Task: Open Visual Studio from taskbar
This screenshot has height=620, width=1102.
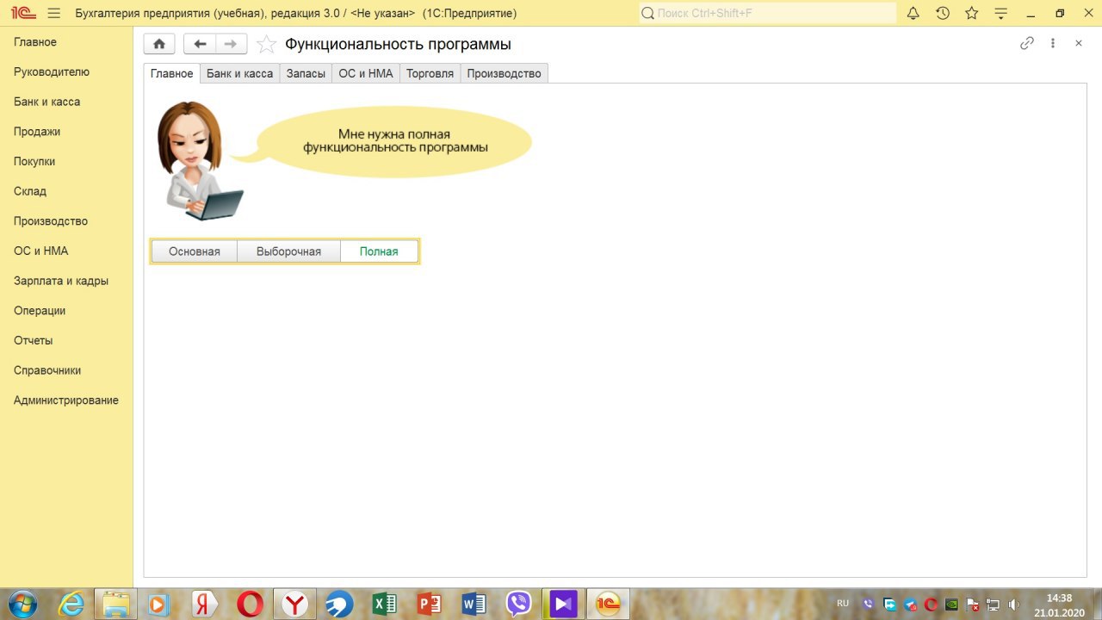Action: (563, 604)
